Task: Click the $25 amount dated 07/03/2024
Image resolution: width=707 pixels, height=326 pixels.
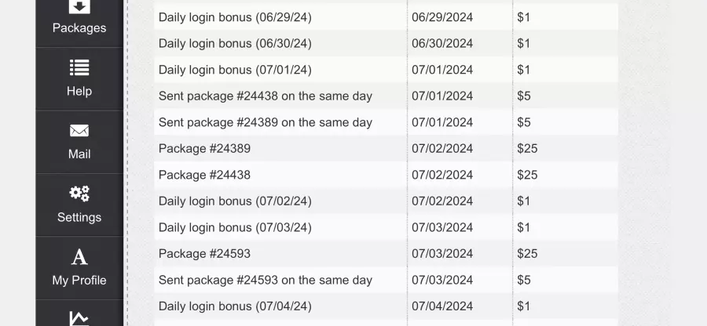Action: (527, 254)
